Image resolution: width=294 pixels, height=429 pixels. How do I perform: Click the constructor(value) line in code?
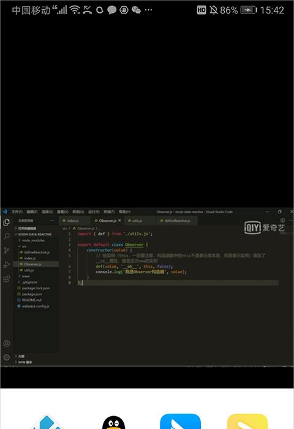pos(109,250)
